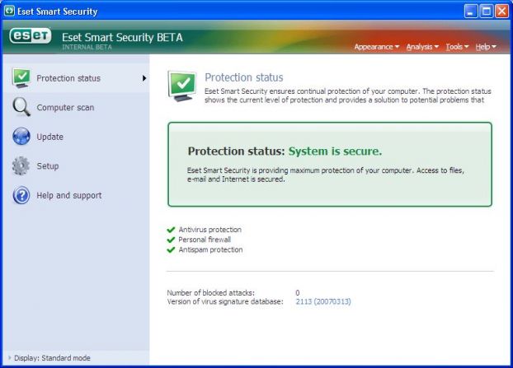The image size is (513, 368).
Task: Open the virus signature database version link
Action: coord(323,302)
